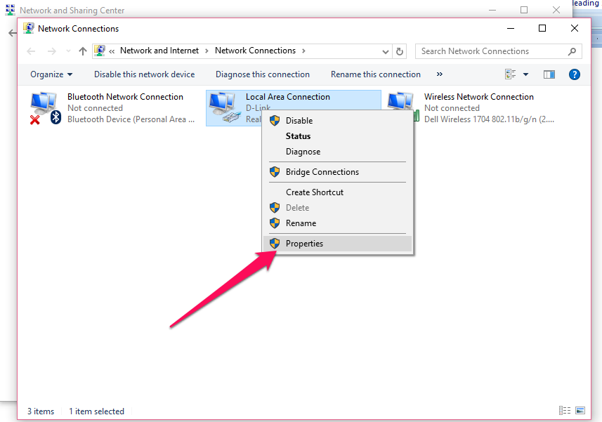Click the Refresh button in address bar
This screenshot has width=602, height=422.
pos(400,51)
